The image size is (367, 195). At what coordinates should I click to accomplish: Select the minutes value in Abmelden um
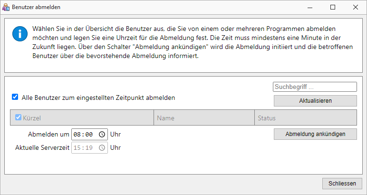pyautogui.click(x=89, y=135)
